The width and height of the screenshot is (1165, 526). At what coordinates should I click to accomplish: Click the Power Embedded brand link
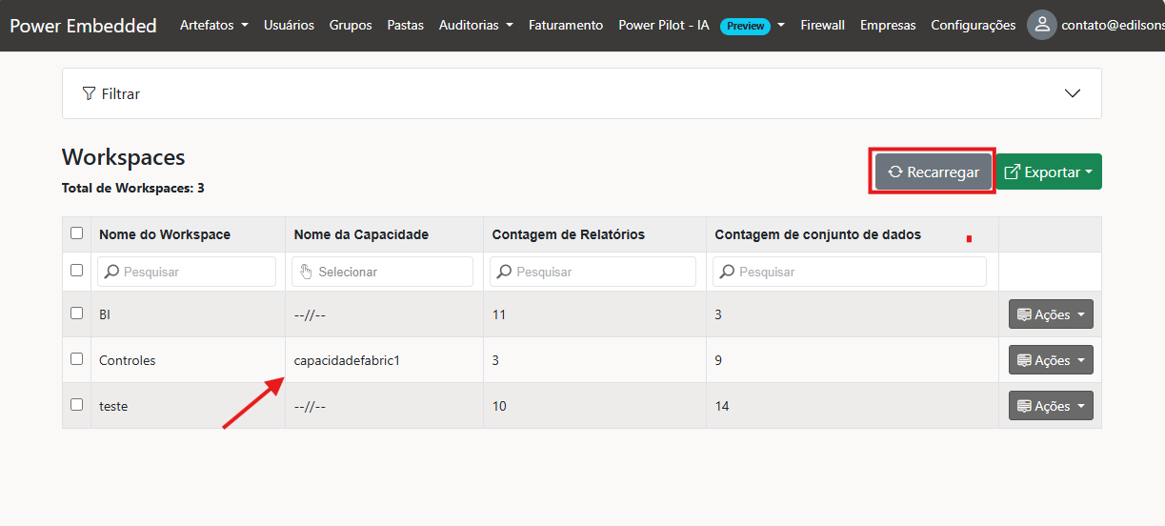[x=83, y=26]
